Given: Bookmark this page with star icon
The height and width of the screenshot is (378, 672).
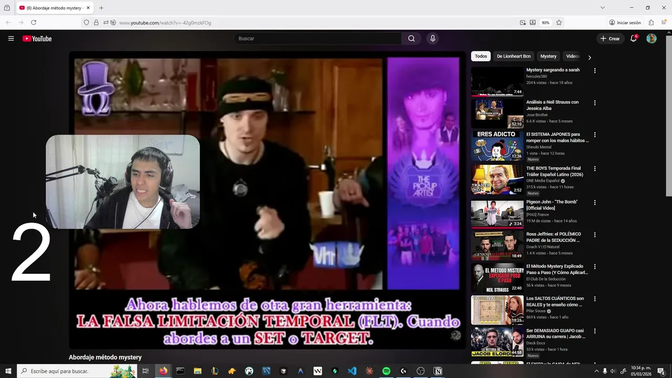Looking at the screenshot, I should coord(559,23).
